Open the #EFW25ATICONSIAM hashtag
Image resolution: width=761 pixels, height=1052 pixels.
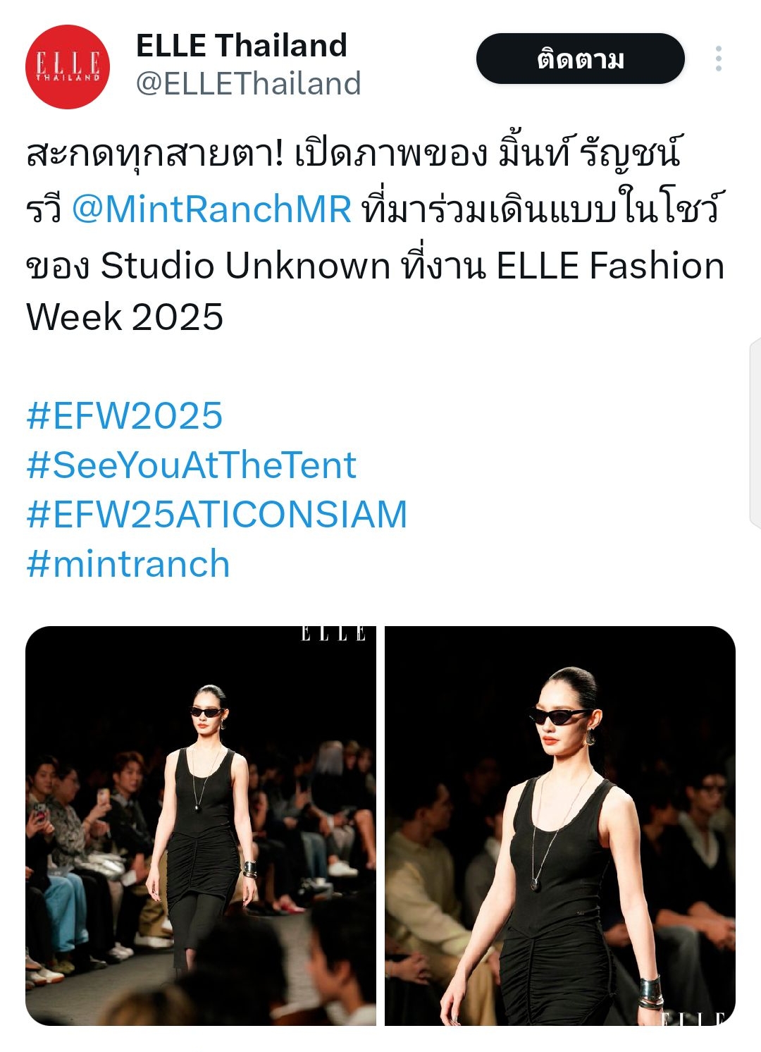click(x=217, y=515)
